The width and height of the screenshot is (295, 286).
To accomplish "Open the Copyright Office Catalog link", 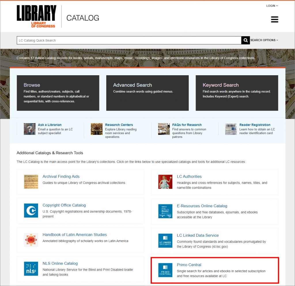I will coord(64,205).
